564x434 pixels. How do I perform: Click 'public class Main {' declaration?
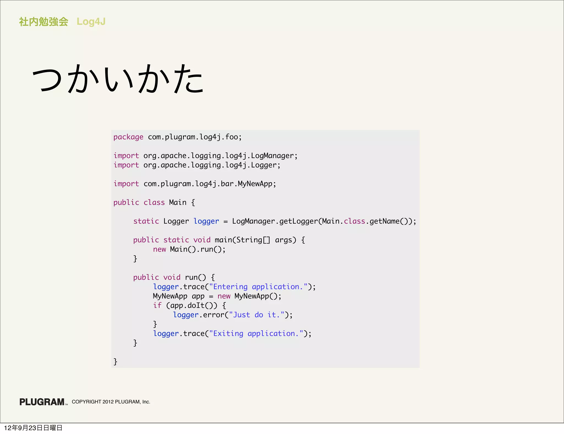pyautogui.click(x=154, y=203)
